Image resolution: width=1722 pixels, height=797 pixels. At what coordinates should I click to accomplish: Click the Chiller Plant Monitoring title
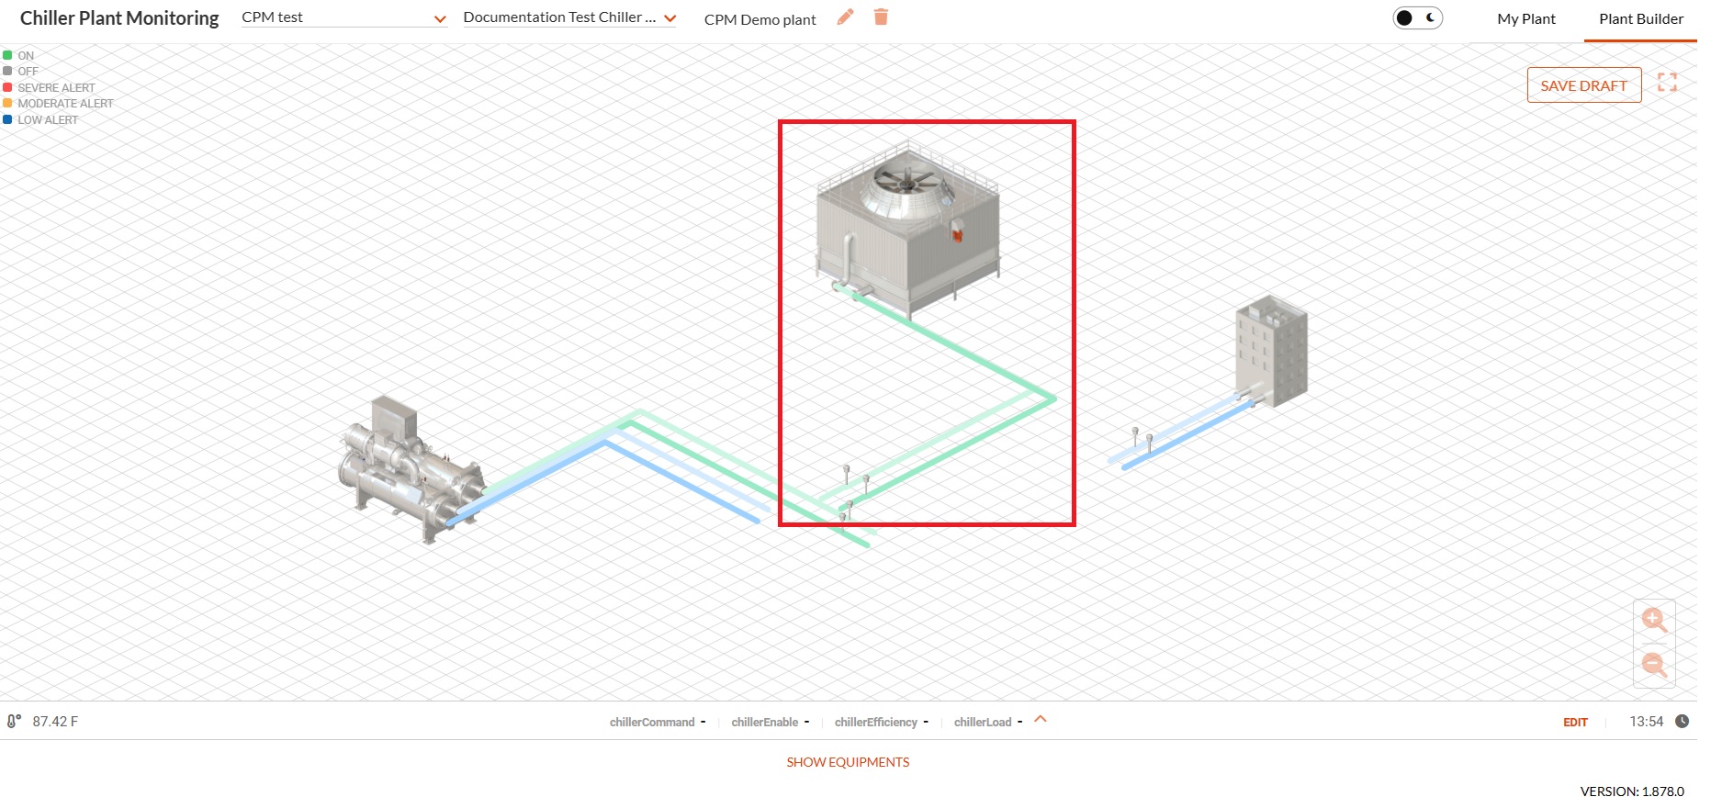(x=119, y=18)
